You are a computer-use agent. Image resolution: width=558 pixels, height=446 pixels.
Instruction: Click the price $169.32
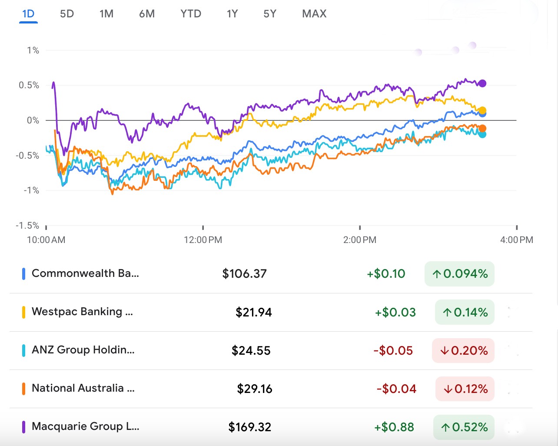tap(250, 427)
